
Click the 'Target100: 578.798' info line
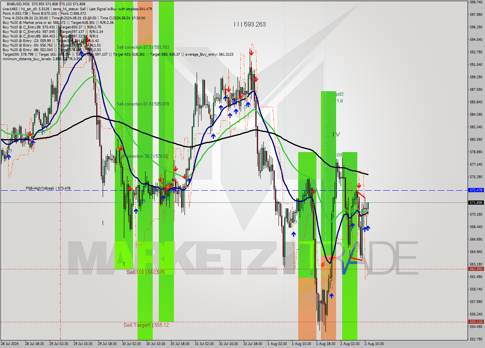[x=117, y=54]
